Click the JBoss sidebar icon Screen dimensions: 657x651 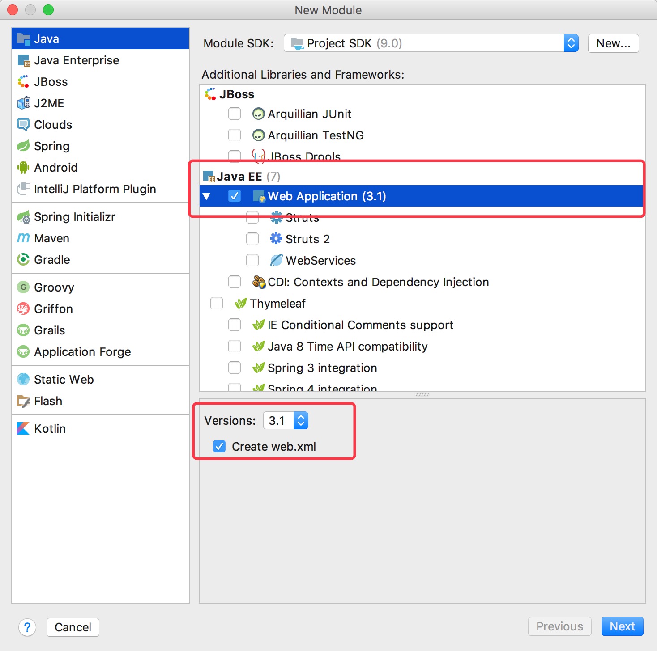23,81
